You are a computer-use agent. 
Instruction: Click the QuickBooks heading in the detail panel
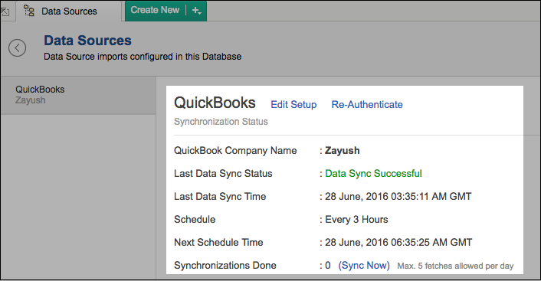[215, 103]
